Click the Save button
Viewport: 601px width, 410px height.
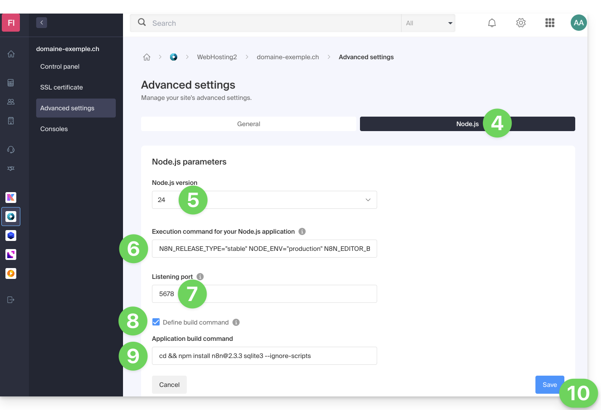tap(549, 385)
